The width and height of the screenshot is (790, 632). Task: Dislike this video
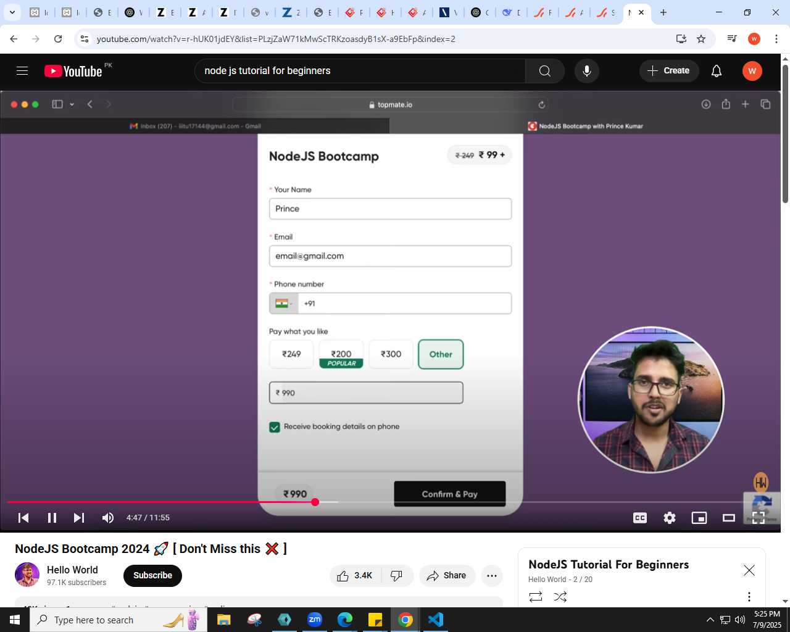point(397,576)
